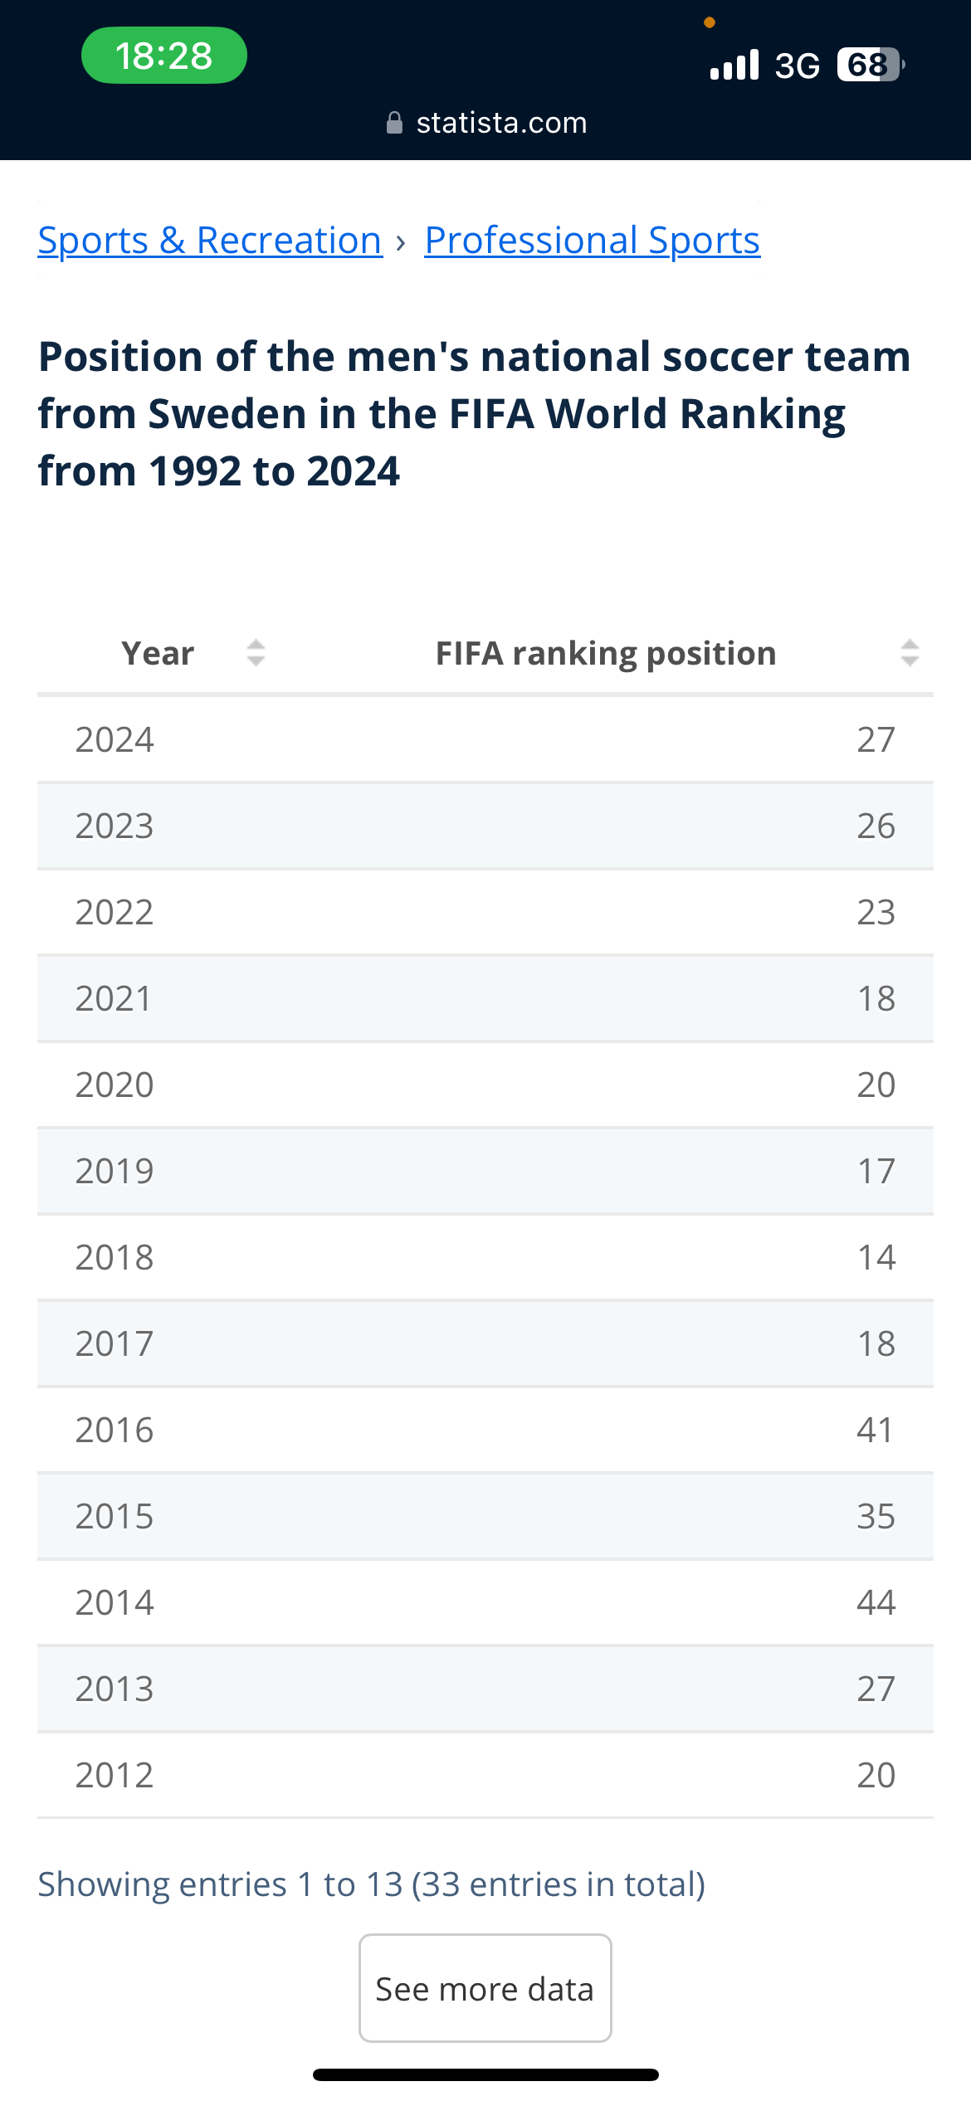The image size is (971, 2101).
Task: Sort table by FIFA ranking position header
Action: click(606, 654)
